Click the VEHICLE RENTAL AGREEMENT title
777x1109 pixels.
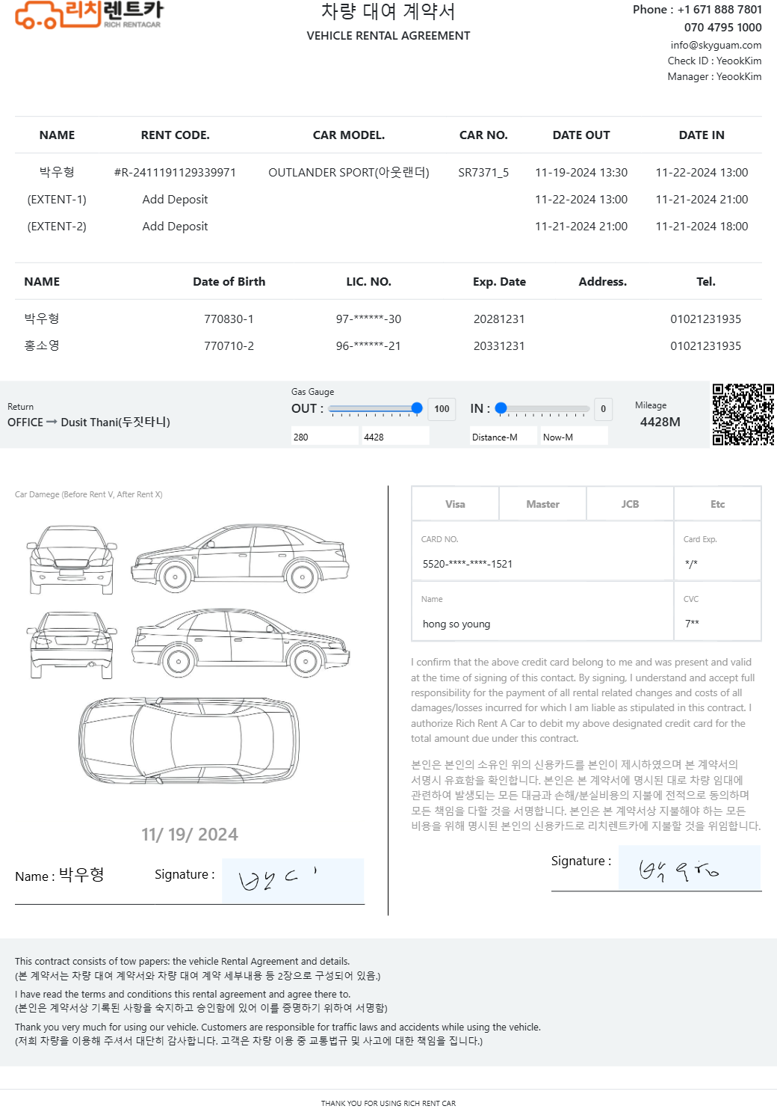(388, 36)
